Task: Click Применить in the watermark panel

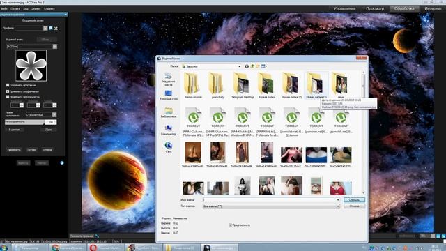Action: [14, 149]
